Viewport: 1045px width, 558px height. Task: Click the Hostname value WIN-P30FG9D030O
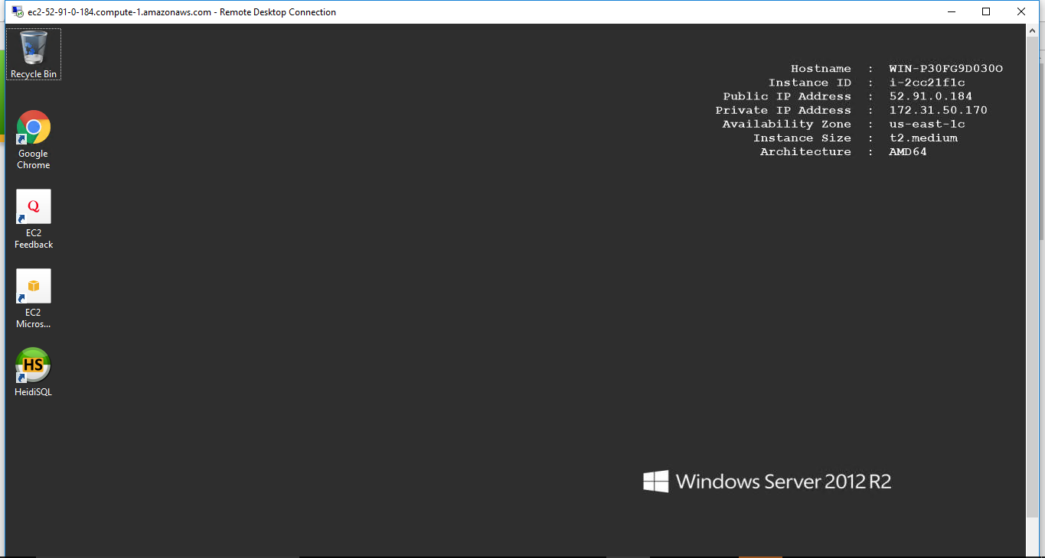[x=945, y=69]
